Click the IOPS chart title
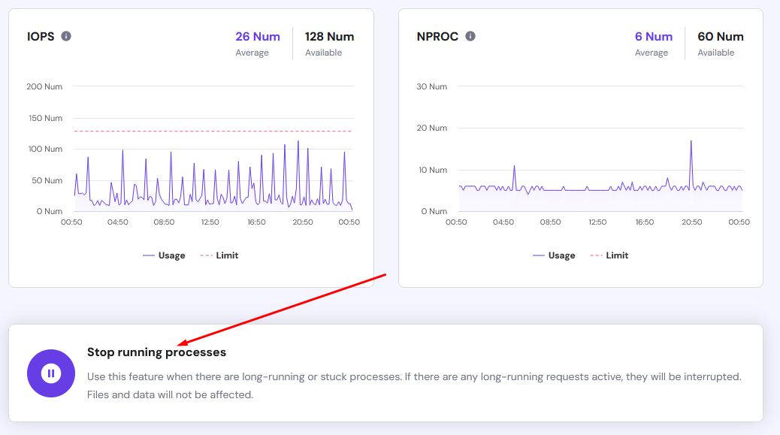 tap(41, 36)
